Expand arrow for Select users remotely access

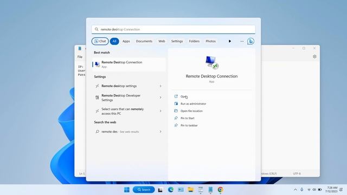pyautogui.click(x=160, y=111)
